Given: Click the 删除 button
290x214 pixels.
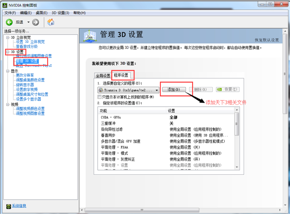Looking at the screenshot, I should tap(201, 90).
